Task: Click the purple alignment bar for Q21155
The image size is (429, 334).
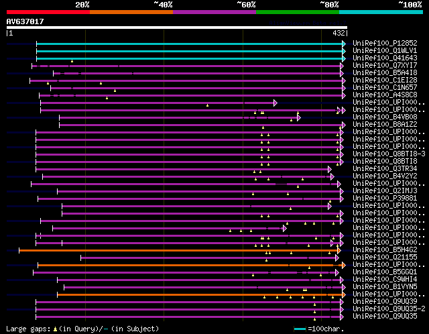Action: (208, 258)
